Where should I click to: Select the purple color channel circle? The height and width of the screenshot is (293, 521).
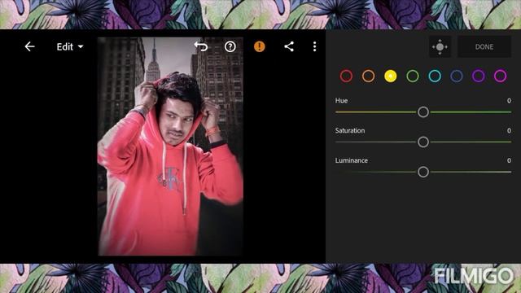click(479, 76)
